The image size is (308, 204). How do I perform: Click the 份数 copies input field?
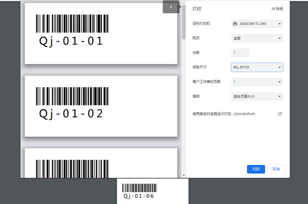[x=240, y=53]
